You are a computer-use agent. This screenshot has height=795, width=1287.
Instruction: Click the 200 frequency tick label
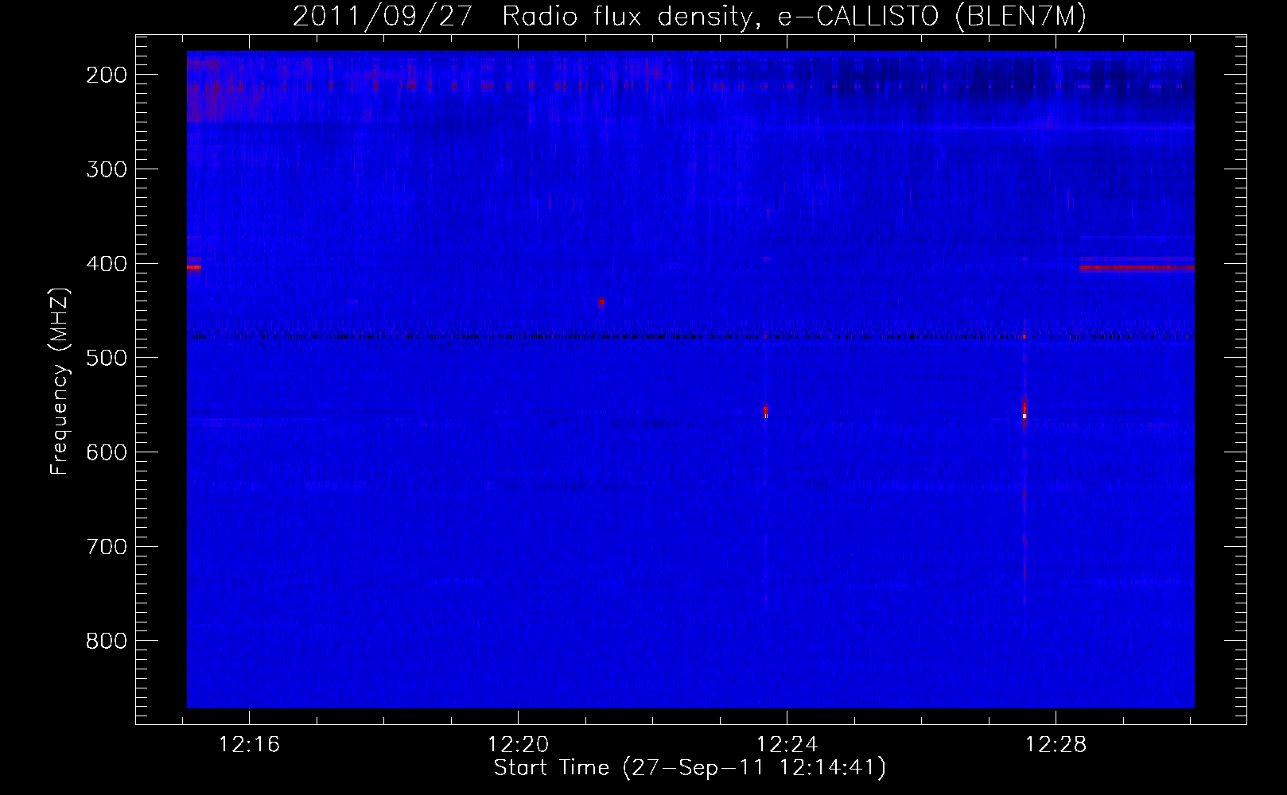[106, 74]
